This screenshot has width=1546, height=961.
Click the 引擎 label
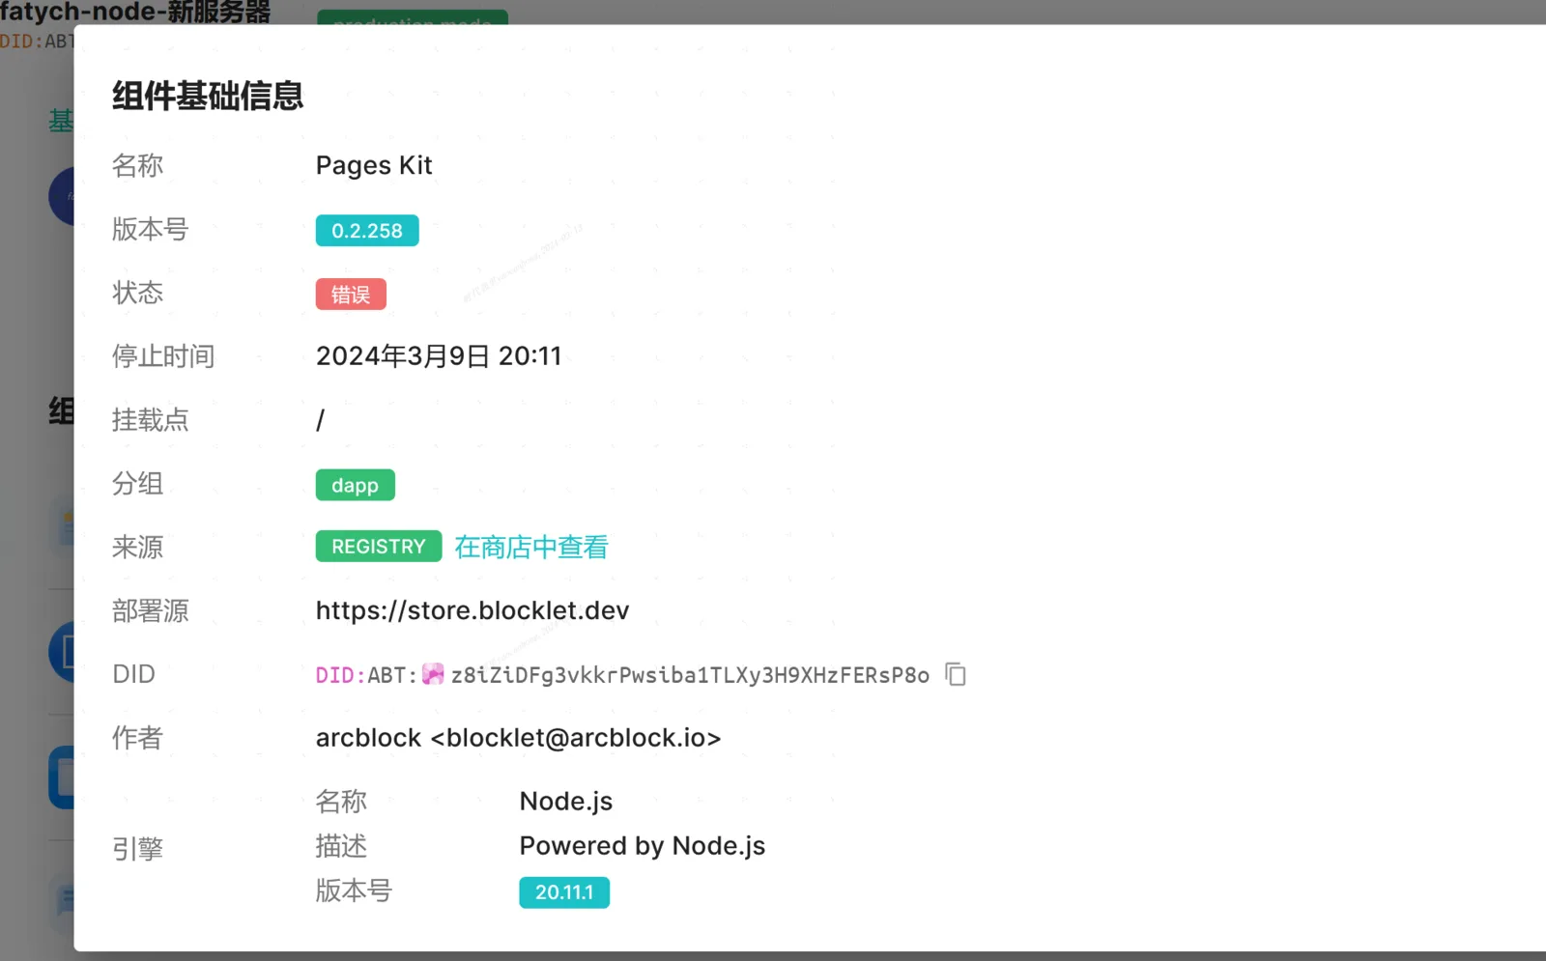(137, 849)
